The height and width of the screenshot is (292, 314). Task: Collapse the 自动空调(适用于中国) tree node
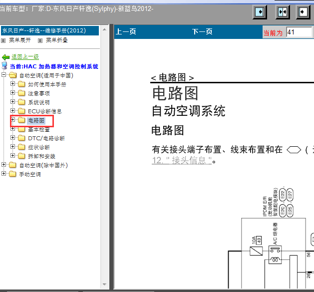point(3,75)
